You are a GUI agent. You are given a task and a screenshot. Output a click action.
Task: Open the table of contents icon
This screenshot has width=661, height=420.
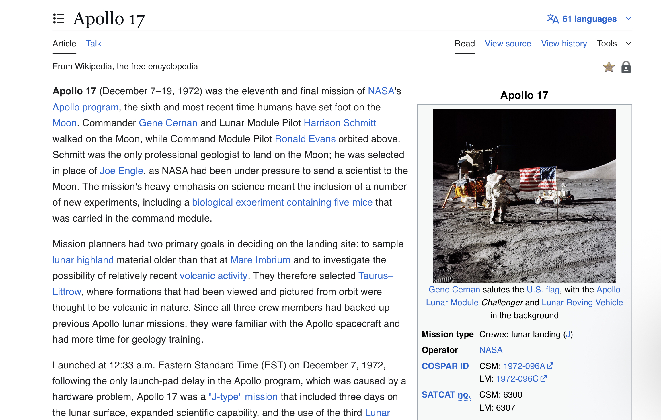click(59, 19)
